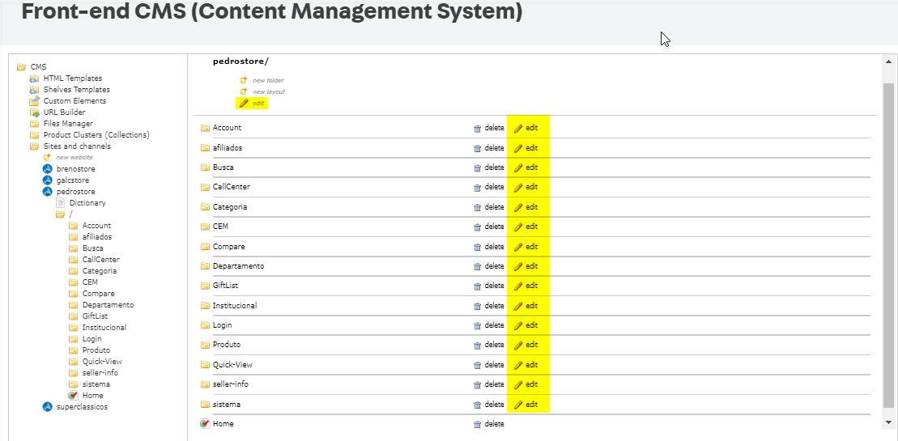Click new website link in tree
This screenshot has width=898, height=441.
coord(74,157)
